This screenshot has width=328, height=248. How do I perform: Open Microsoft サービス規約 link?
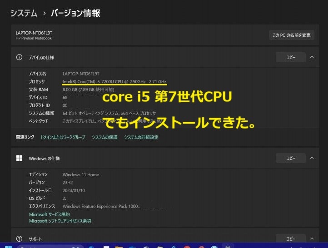(50, 214)
